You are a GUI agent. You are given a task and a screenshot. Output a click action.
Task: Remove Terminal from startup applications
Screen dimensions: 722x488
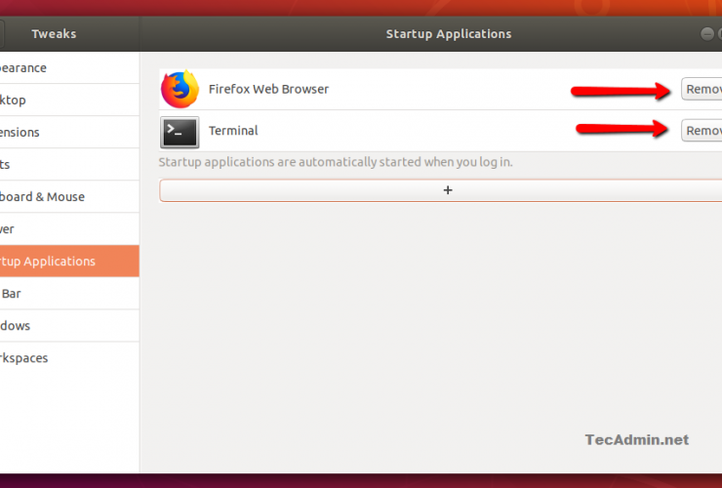click(x=702, y=131)
